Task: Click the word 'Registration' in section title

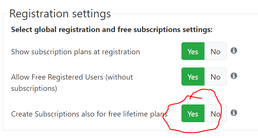Action: coord(39,14)
